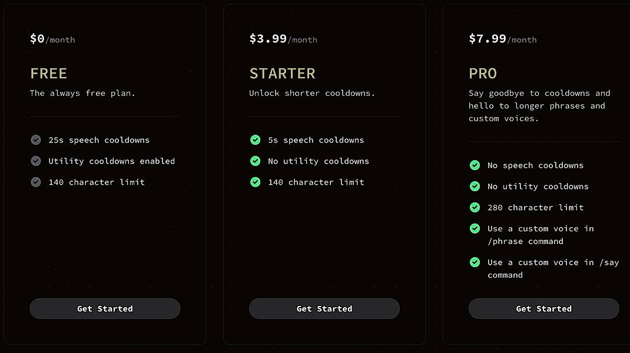630x353 pixels.
Task: Select the STARTER plan heading
Action: point(283,73)
